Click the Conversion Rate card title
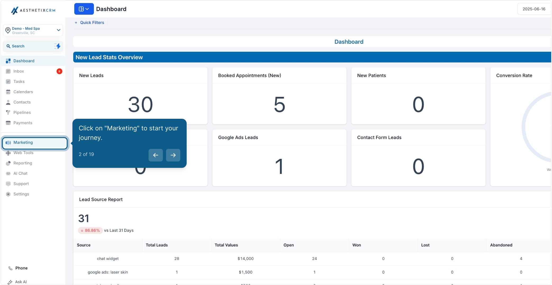Image resolution: width=552 pixels, height=285 pixels. coord(514,75)
